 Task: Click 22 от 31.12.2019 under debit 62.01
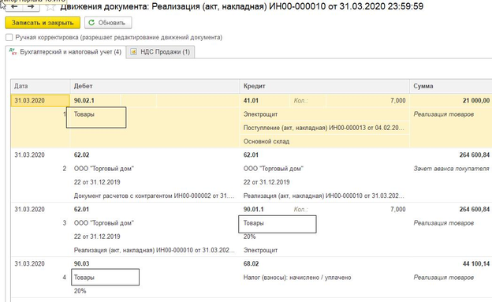[97, 237]
